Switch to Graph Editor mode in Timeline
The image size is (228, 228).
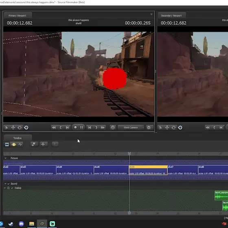click(20, 145)
